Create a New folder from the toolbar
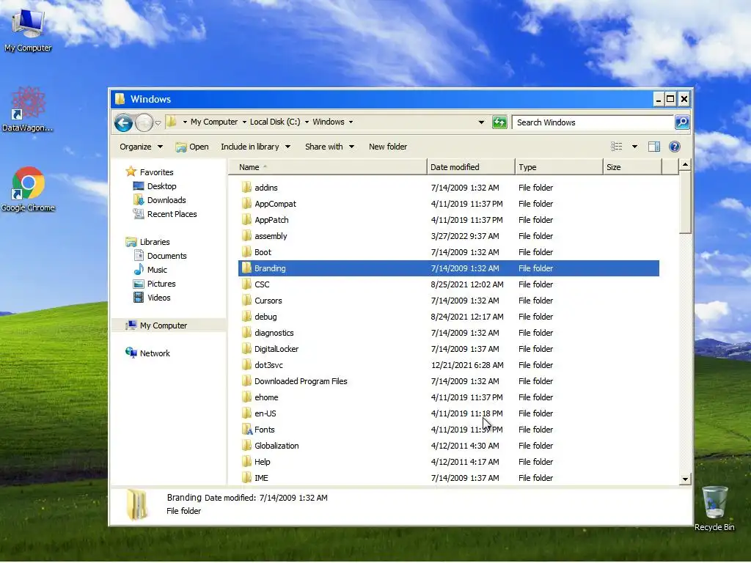 coord(388,147)
